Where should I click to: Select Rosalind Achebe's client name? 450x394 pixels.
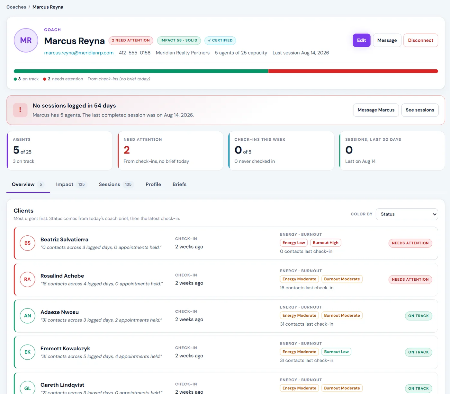(62, 276)
